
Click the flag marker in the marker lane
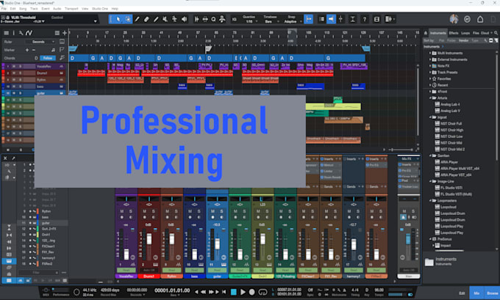pyautogui.click(x=208, y=48)
